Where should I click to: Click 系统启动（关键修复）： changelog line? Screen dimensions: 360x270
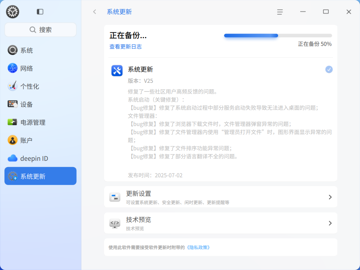[156, 100]
